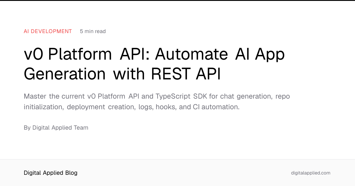Click the 'Digital Applied Blog' footer text
This screenshot has width=355, height=186.
[x=51, y=173]
